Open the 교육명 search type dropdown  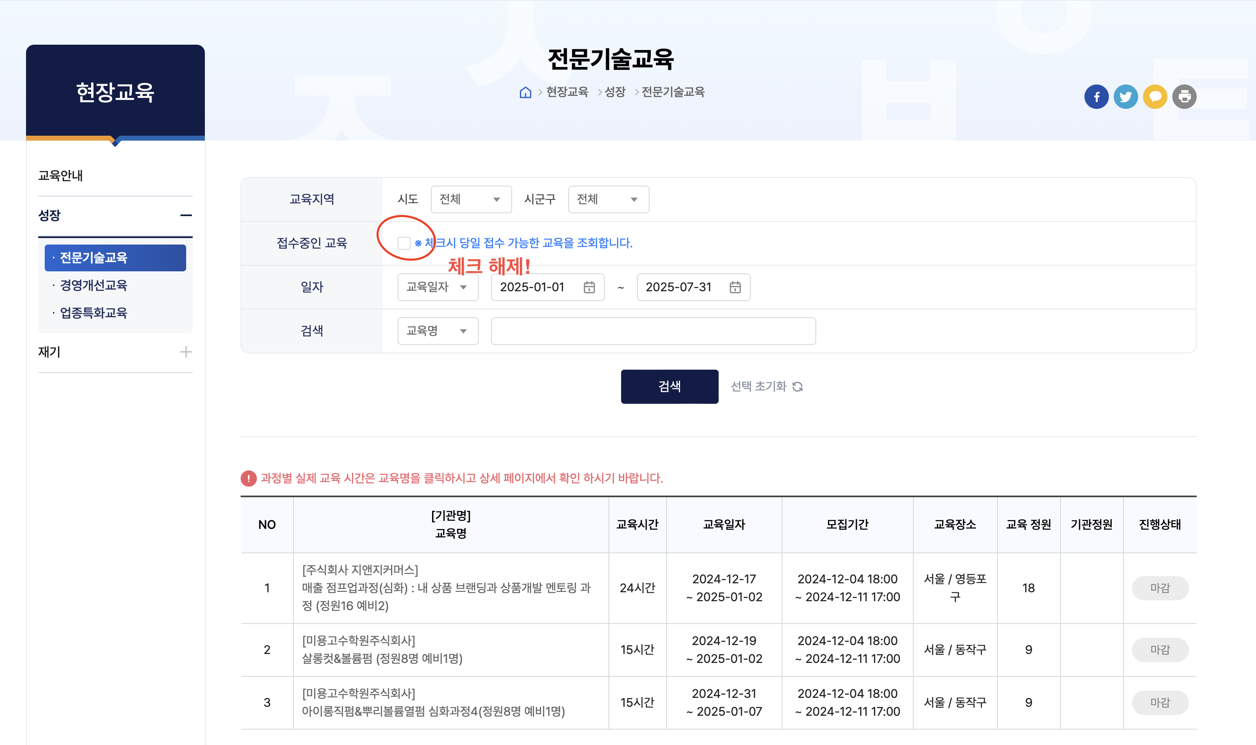437,331
